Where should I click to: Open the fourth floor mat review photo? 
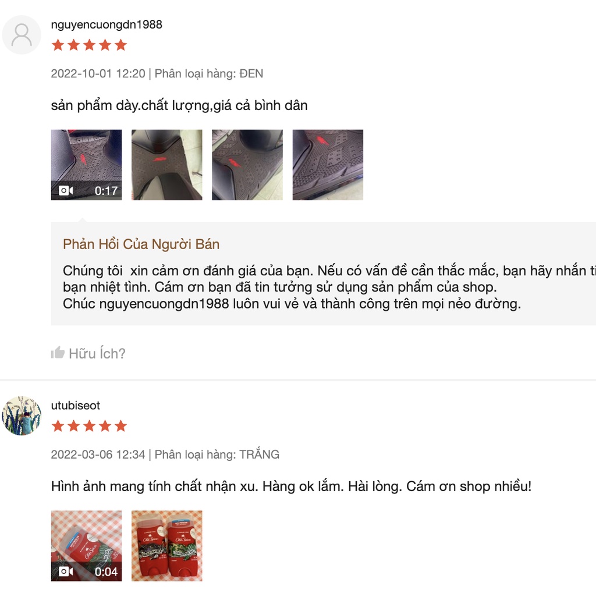pos(328,165)
